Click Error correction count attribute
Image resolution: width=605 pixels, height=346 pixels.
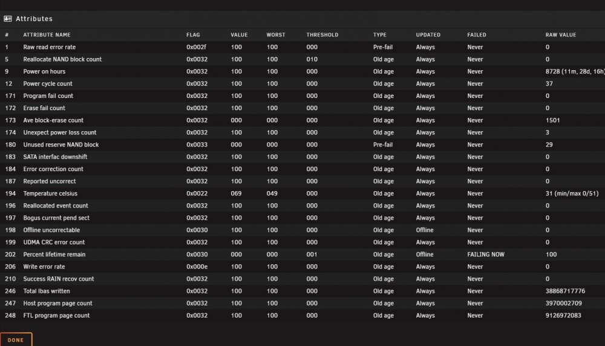pos(53,169)
